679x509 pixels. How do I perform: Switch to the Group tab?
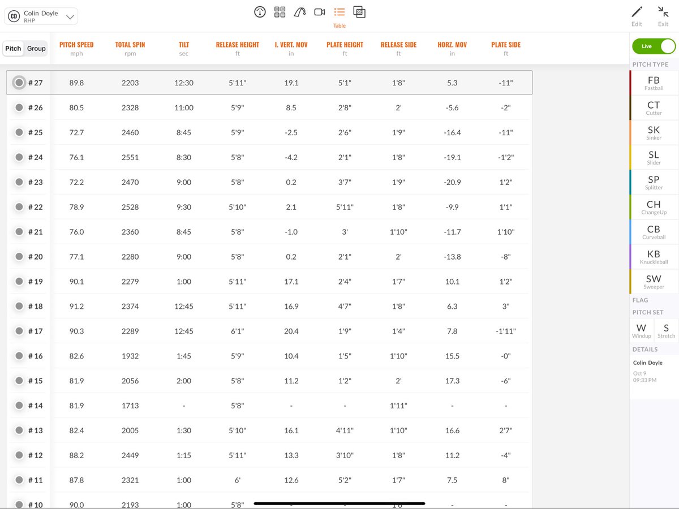(x=36, y=49)
